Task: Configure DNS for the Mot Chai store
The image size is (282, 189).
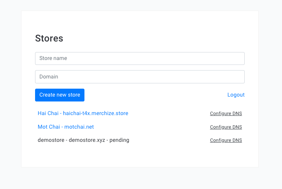Action: [226, 127]
